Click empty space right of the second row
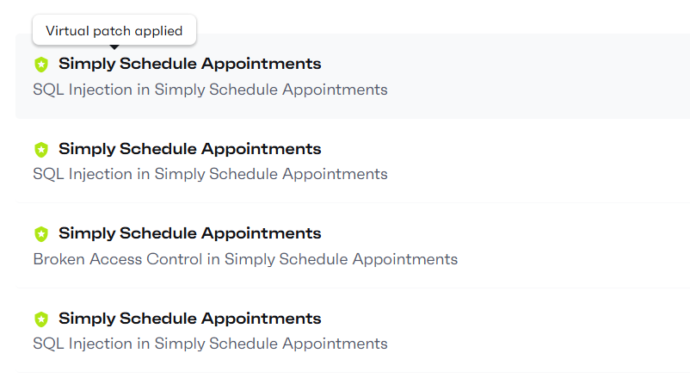 pos(551,161)
